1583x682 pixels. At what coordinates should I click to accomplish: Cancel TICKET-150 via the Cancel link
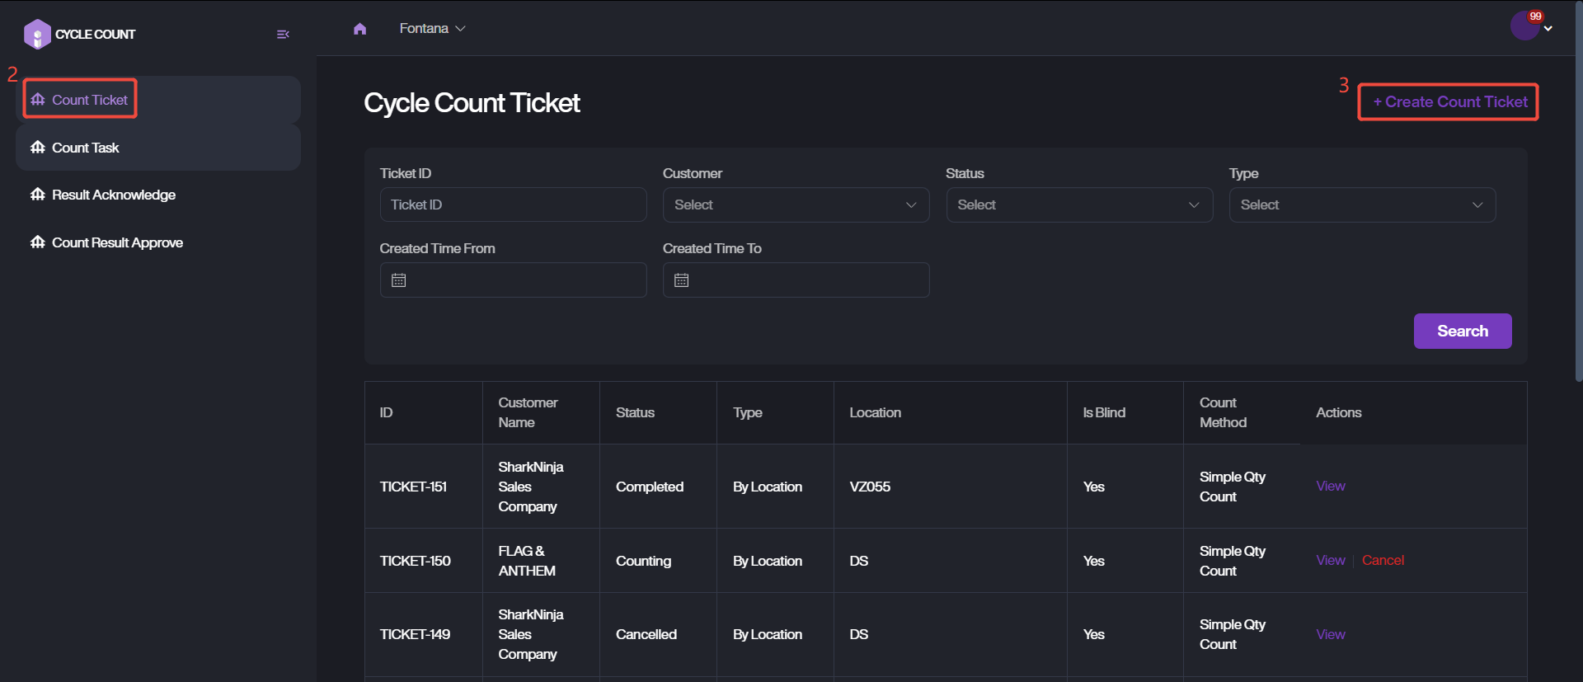(x=1383, y=561)
